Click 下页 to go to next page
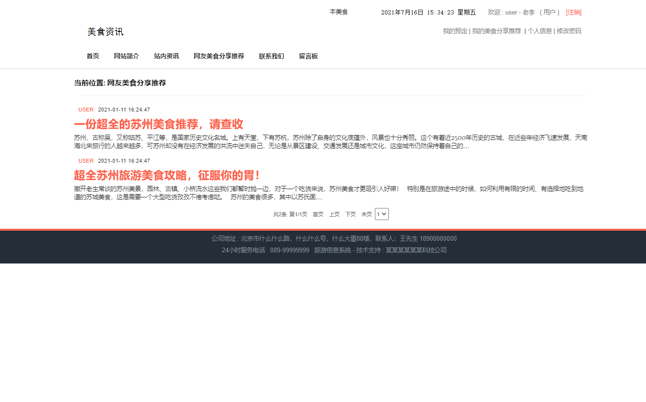 point(350,214)
